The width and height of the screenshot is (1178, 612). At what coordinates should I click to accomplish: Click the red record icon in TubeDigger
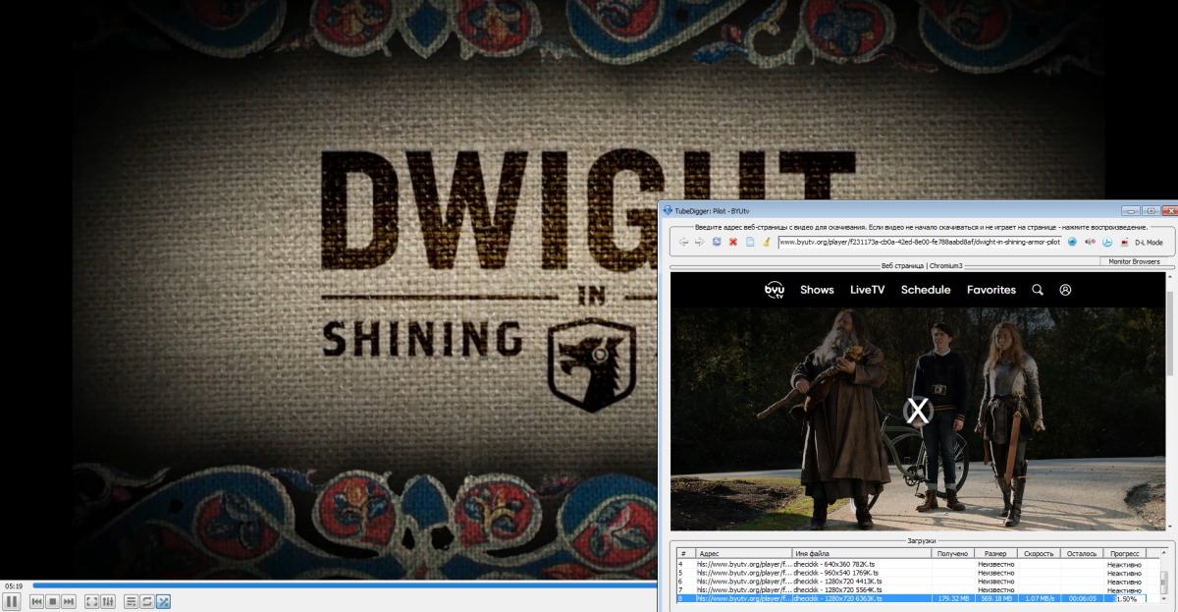[x=1124, y=242]
